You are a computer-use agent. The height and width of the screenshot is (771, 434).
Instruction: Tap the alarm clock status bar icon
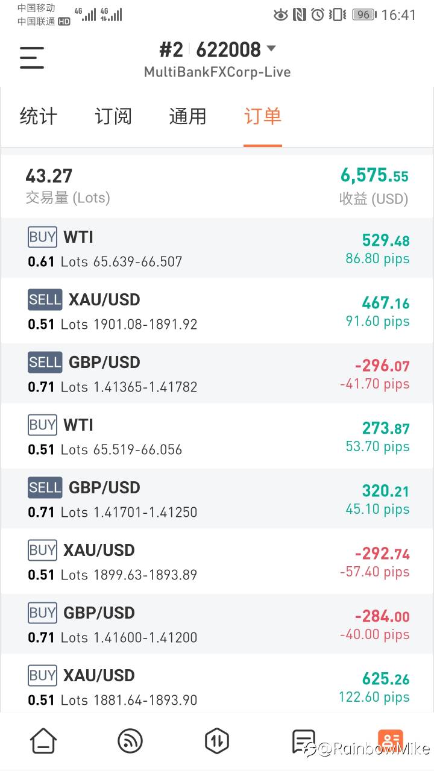(x=318, y=15)
